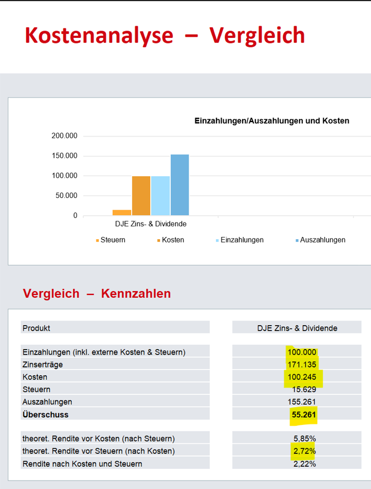Click row label 'Einzahlungen (inkl. externe Kosten & Steuern)'

(104, 352)
